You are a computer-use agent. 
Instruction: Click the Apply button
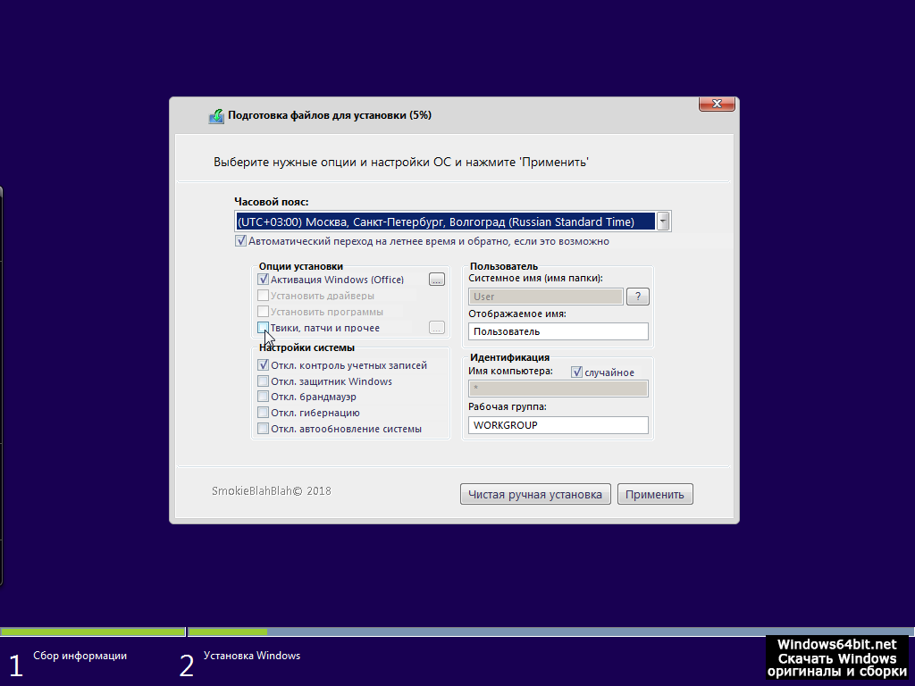coord(654,495)
